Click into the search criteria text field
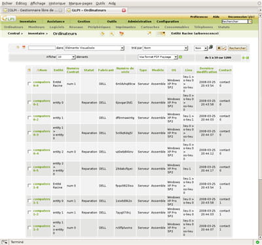Screen dimensions: 262x245 pos(42,48)
